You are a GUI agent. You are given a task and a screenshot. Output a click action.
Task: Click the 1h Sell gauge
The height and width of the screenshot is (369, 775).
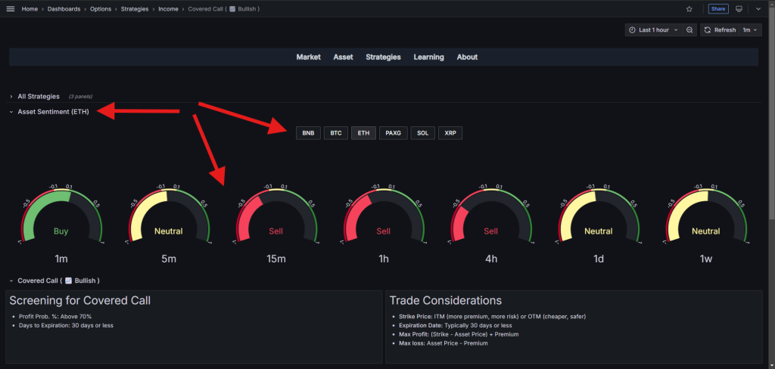(384, 216)
